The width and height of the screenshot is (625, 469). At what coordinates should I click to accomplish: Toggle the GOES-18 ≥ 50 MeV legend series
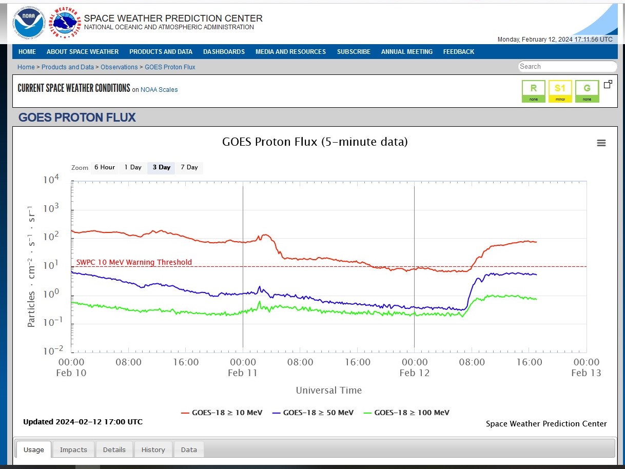pos(313,413)
